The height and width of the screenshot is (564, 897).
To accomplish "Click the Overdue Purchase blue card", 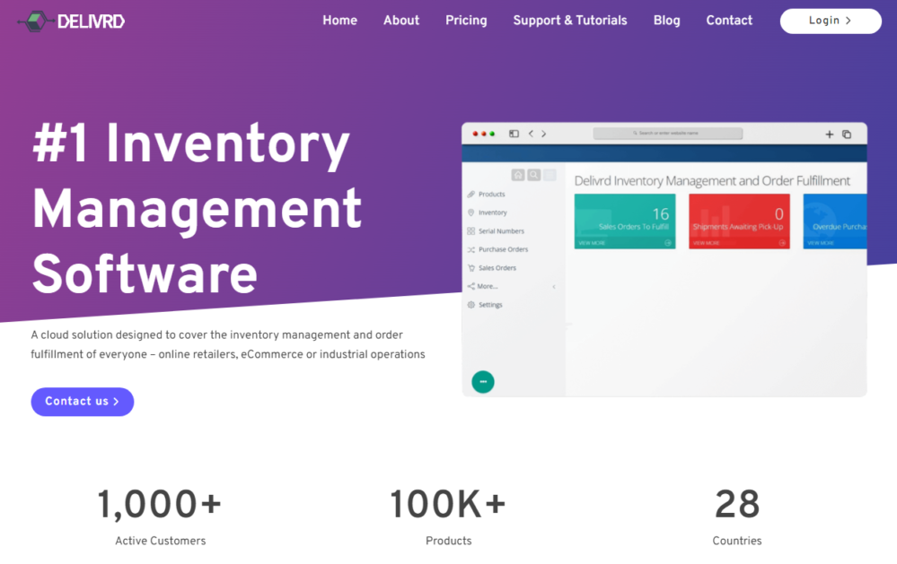I will tap(835, 221).
